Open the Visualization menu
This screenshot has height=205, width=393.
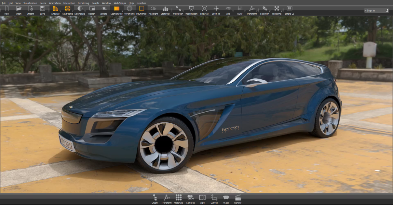click(x=30, y=3)
